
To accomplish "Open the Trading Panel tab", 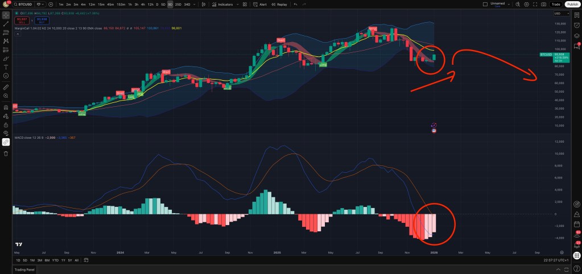I will tap(24, 269).
